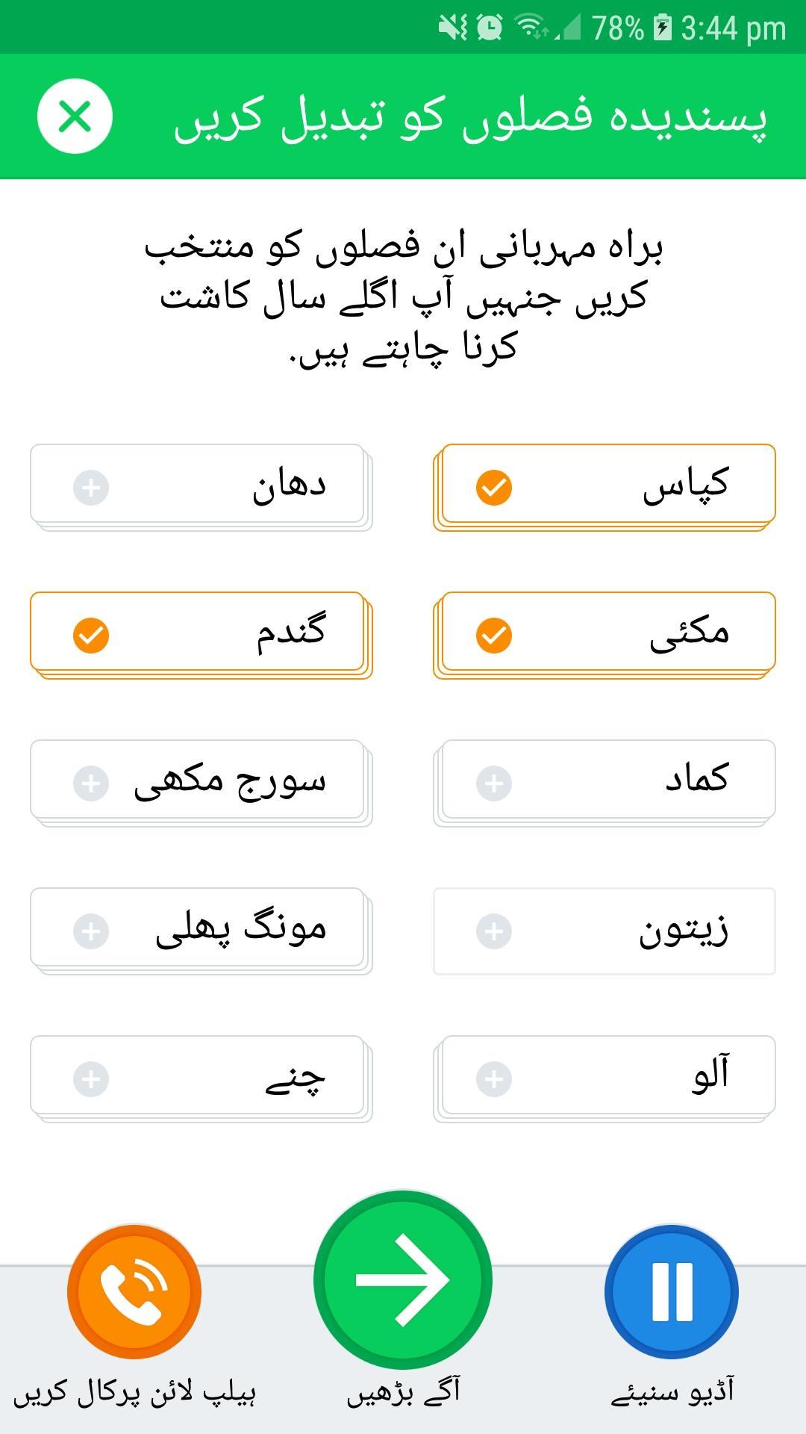Tap the orange helpline phone call icon
Viewport: 806px width, 1434px height.
pos(134,1291)
